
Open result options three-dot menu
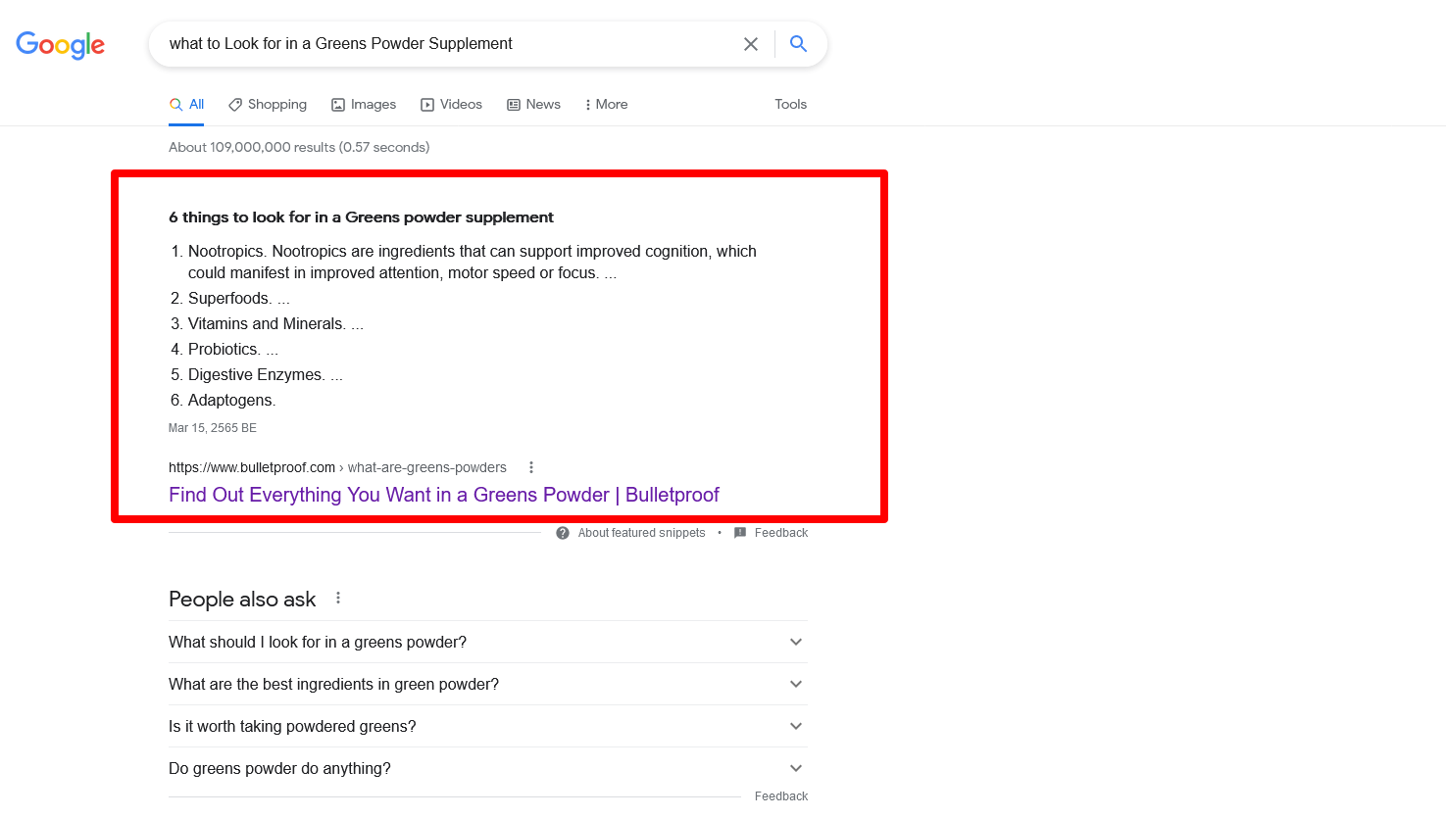531,467
